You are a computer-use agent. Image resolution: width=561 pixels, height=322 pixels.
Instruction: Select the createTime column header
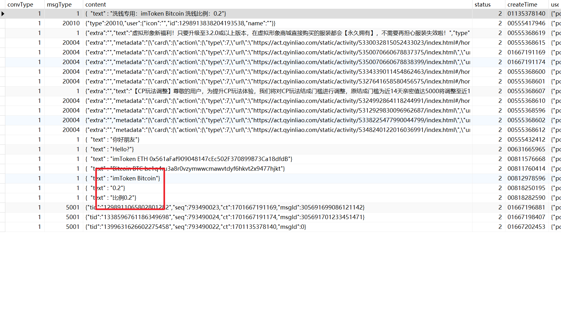tap(527, 4)
